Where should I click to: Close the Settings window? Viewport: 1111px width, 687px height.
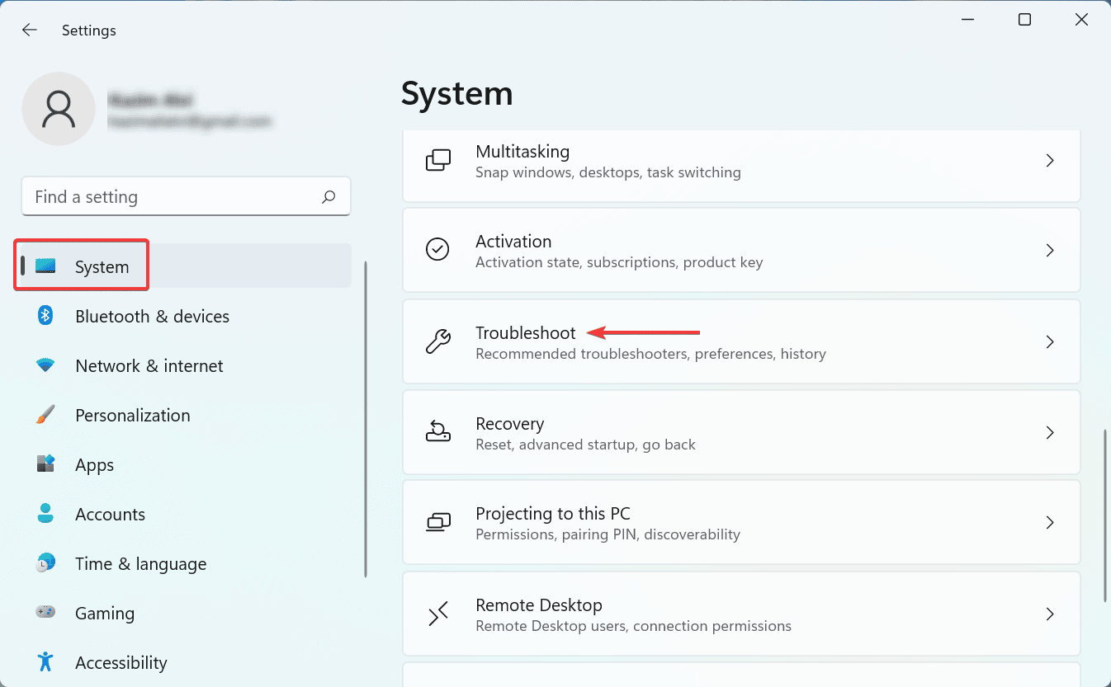1081,20
